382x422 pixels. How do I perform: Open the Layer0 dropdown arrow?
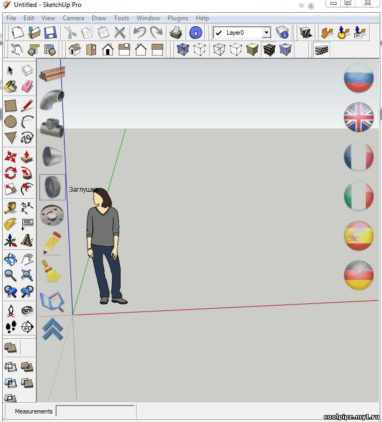tap(266, 33)
